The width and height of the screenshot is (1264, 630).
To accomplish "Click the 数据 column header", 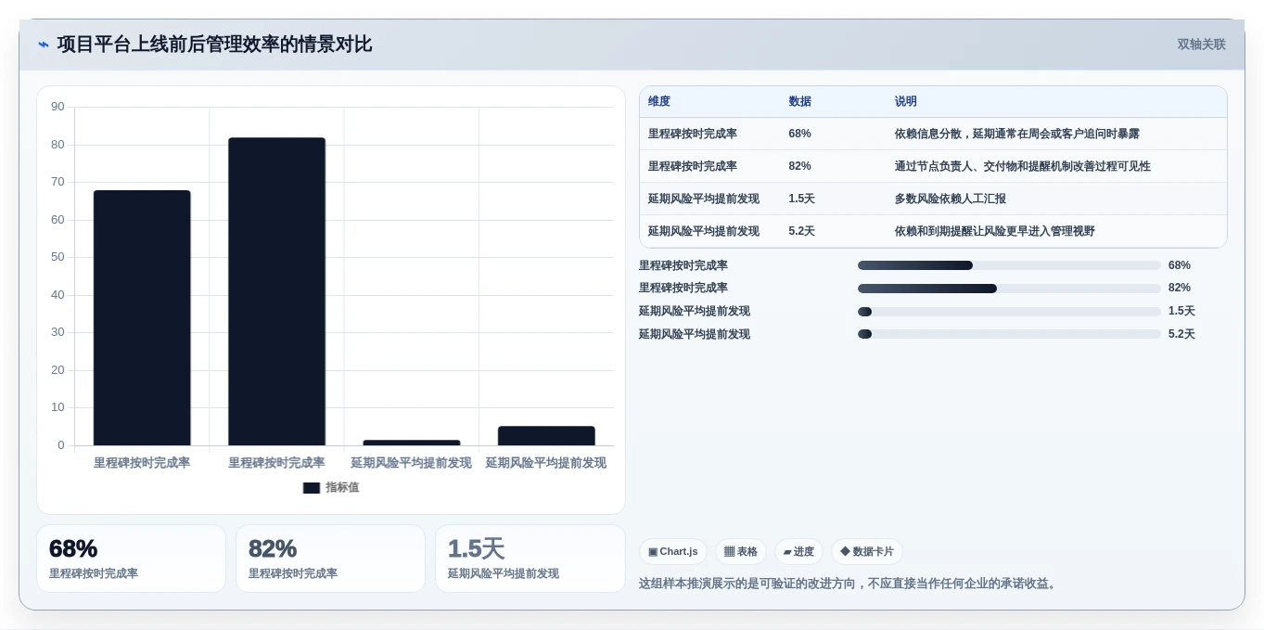I will 800,101.
